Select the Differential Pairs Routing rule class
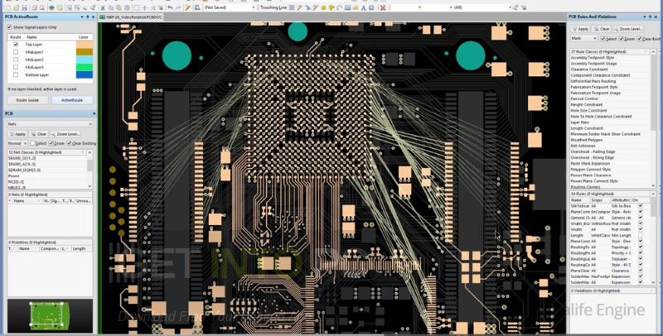Viewport: 663px width, 336px height. (x=593, y=81)
